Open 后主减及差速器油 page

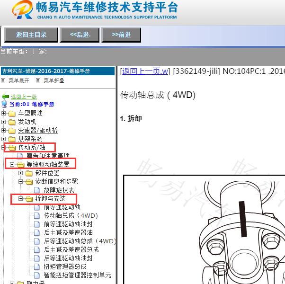pyautogui.click(x=68, y=232)
